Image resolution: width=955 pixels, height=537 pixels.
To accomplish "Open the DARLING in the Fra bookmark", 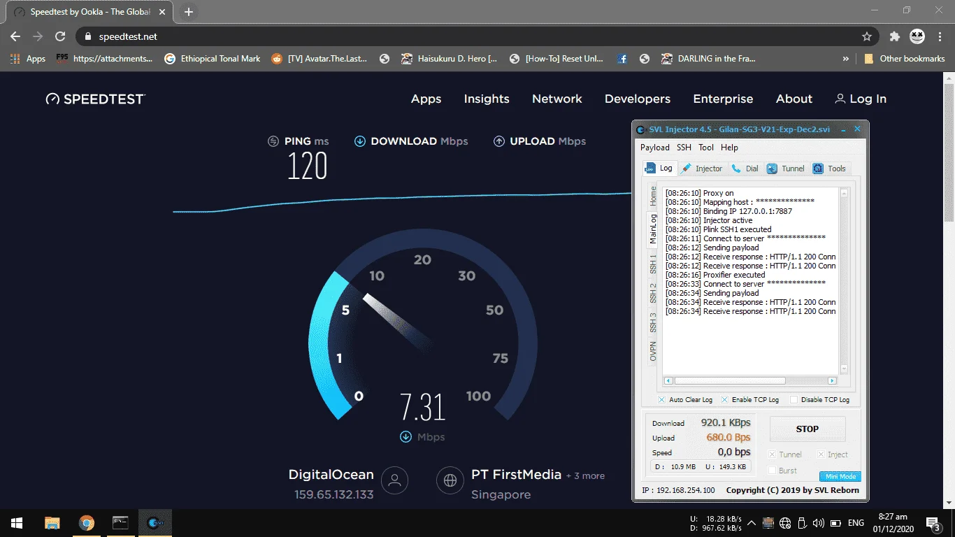I will pos(708,59).
